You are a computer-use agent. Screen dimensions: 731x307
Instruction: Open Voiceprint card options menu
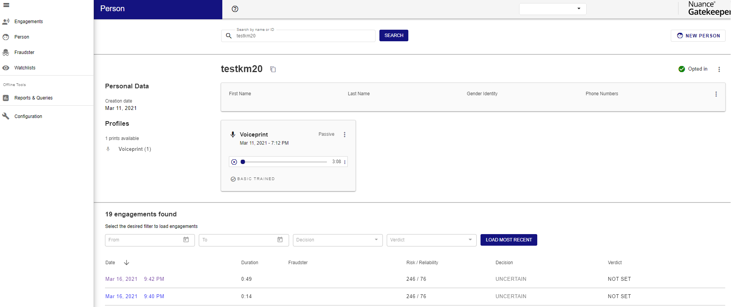click(345, 135)
